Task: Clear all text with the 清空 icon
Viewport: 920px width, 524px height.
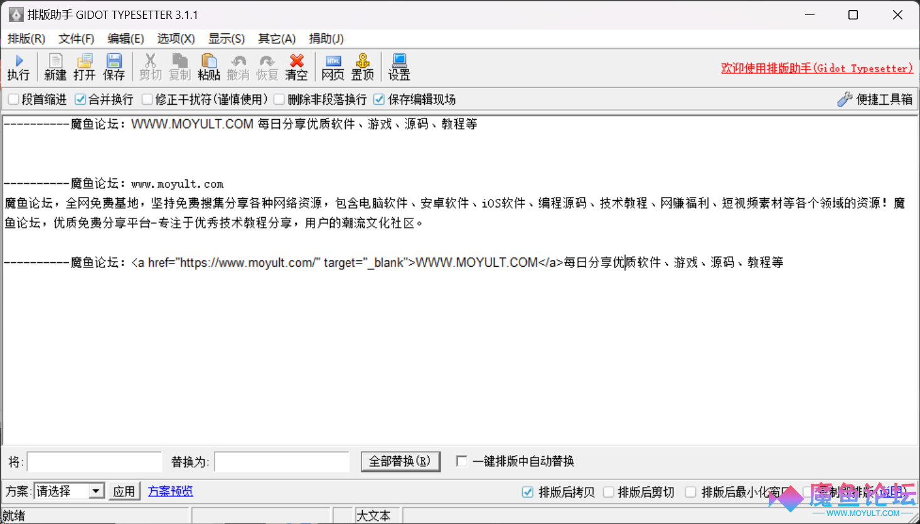Action: pyautogui.click(x=296, y=67)
